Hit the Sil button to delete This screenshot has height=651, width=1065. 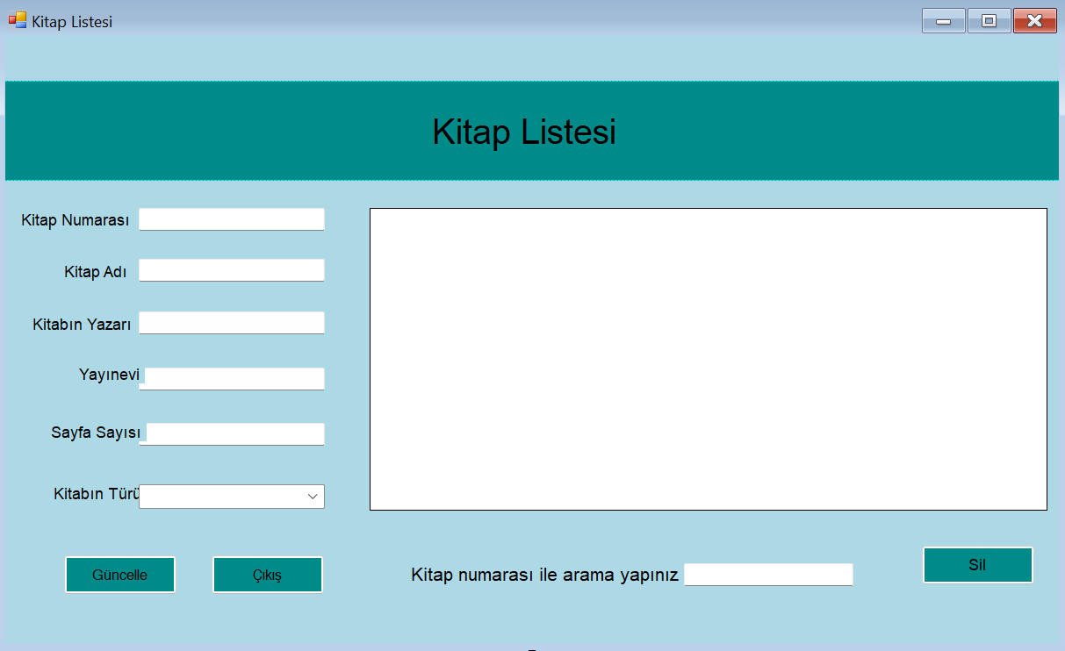point(977,565)
